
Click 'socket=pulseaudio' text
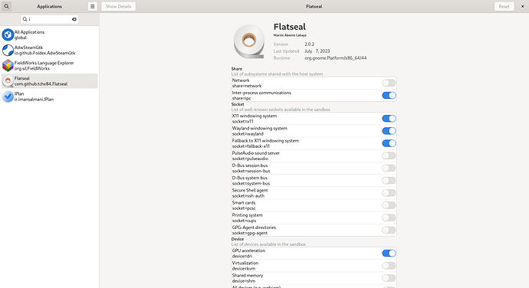click(250, 159)
